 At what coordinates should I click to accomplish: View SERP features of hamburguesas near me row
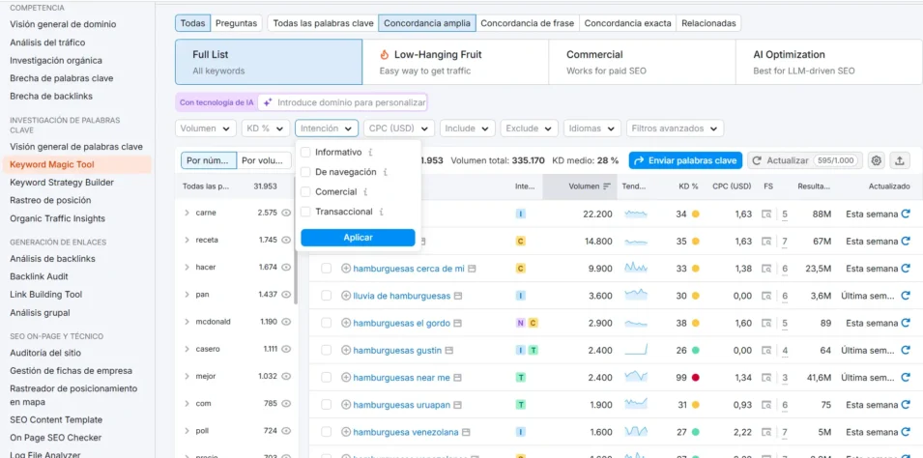[x=766, y=378]
